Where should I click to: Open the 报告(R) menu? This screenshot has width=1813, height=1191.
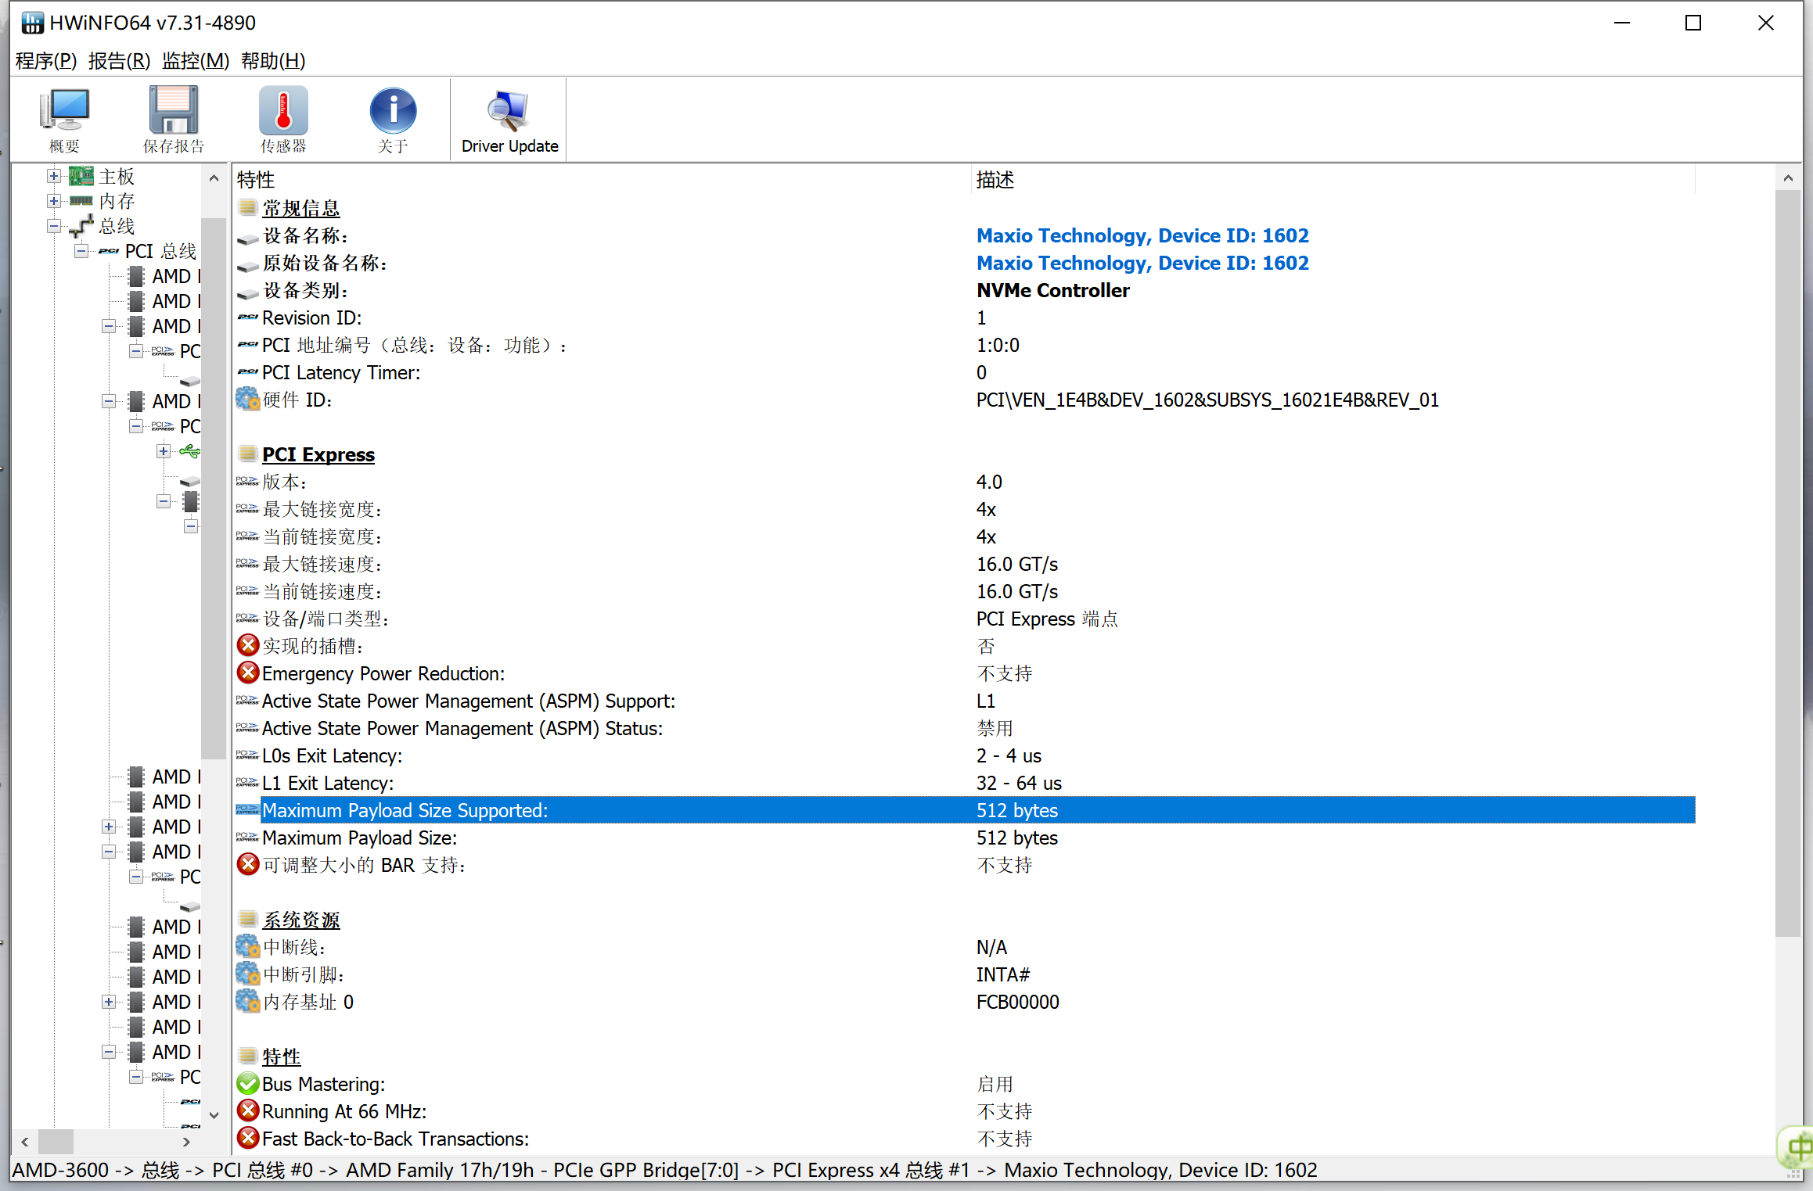tap(119, 61)
